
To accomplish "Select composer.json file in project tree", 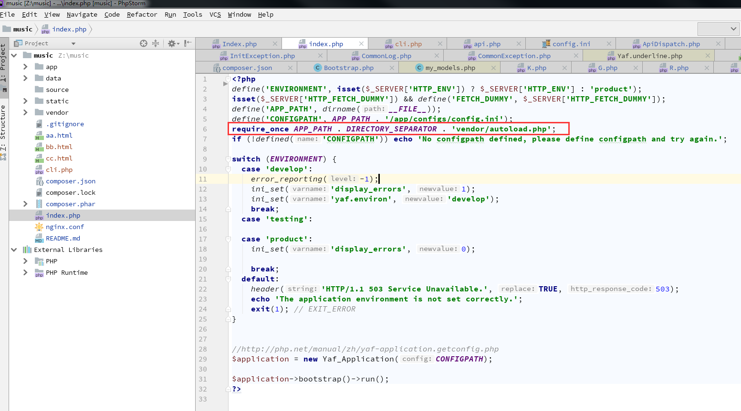I will pyautogui.click(x=71, y=181).
